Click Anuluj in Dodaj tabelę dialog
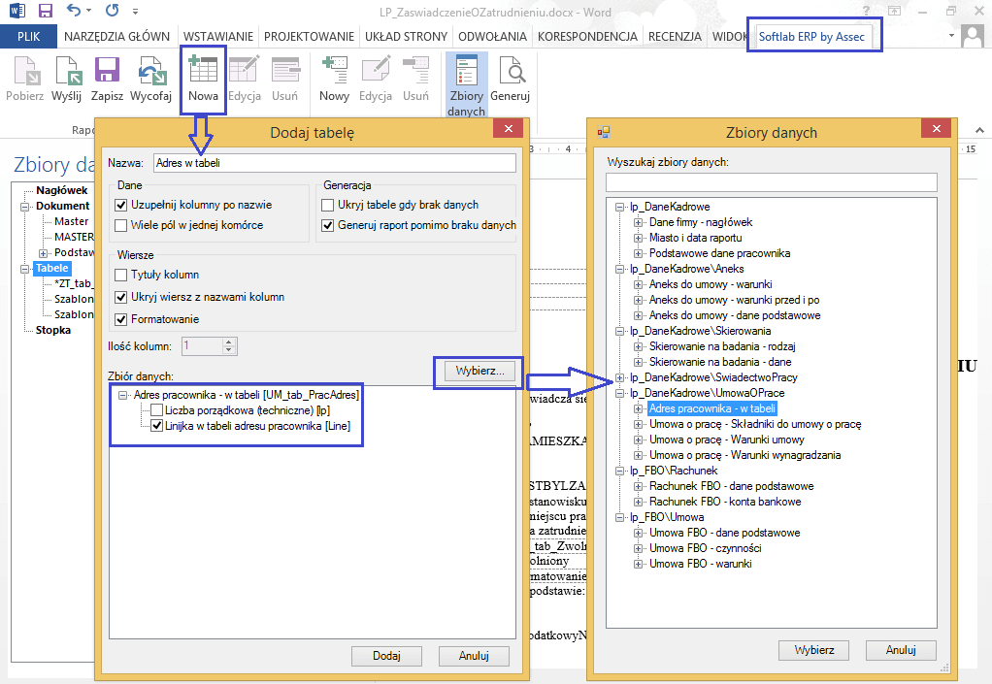The image size is (992, 684). click(x=474, y=656)
